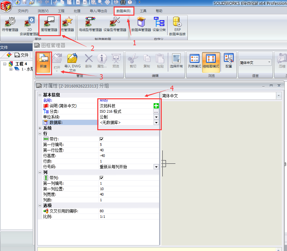Open the 导入/导出(I) menu
Viewport: 287px width, 251px height.
click(x=99, y=11)
